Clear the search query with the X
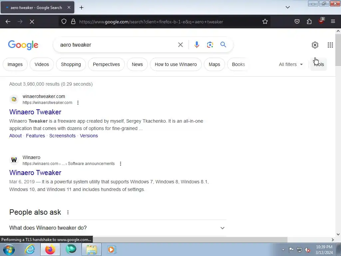 point(180,45)
